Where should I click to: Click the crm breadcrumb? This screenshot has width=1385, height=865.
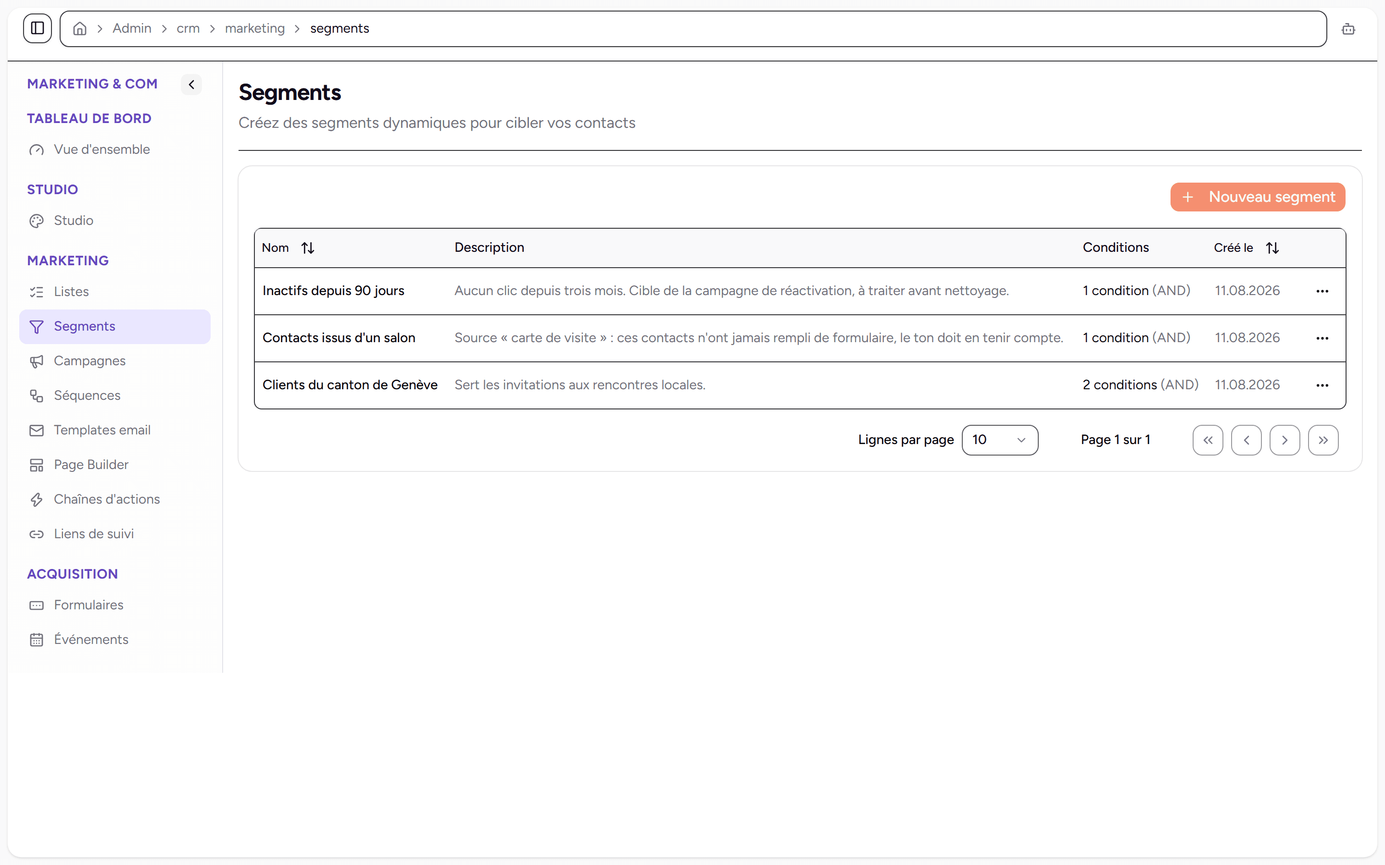tap(188, 29)
